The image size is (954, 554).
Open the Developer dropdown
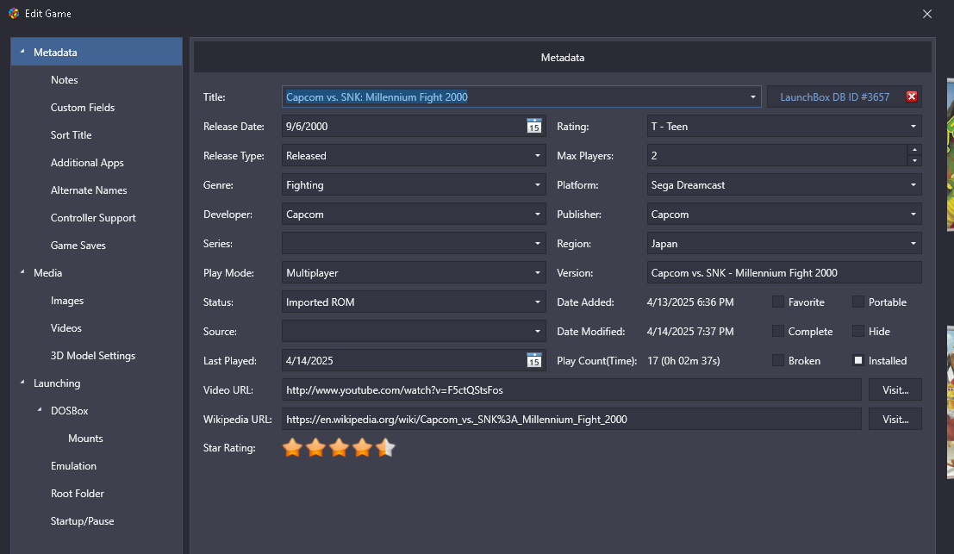414,214
